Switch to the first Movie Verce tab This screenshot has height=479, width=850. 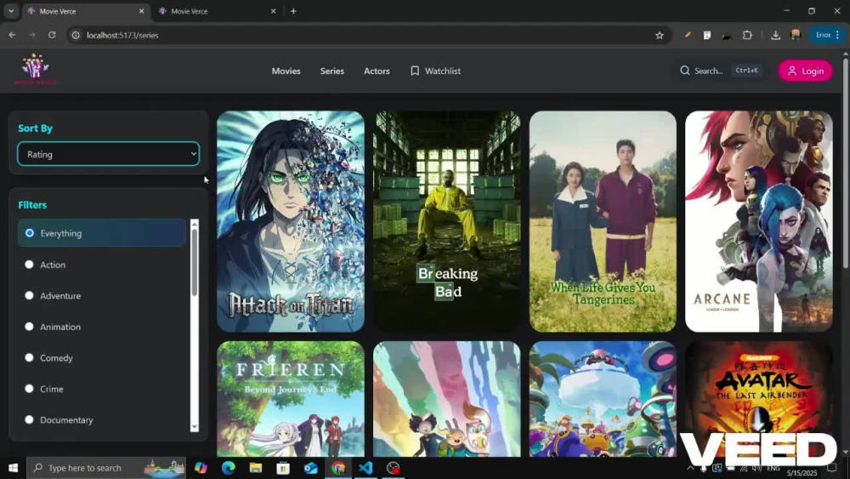[87, 11]
